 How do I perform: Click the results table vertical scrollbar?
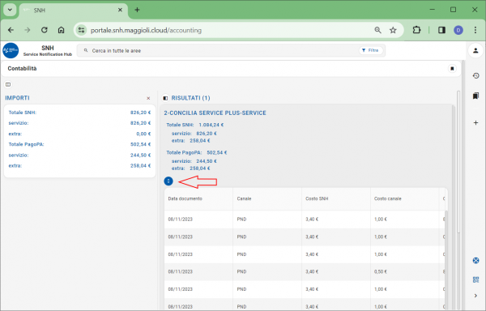click(x=446, y=260)
